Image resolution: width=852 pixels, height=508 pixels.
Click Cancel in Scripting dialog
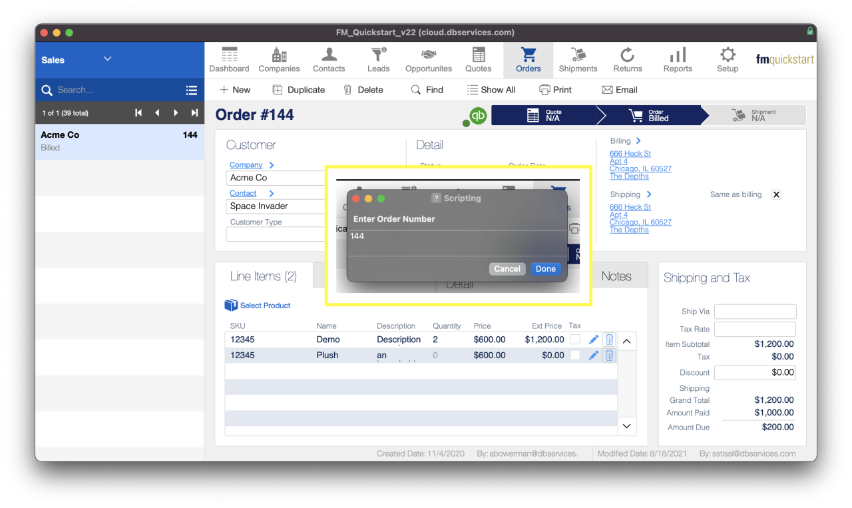click(x=507, y=269)
